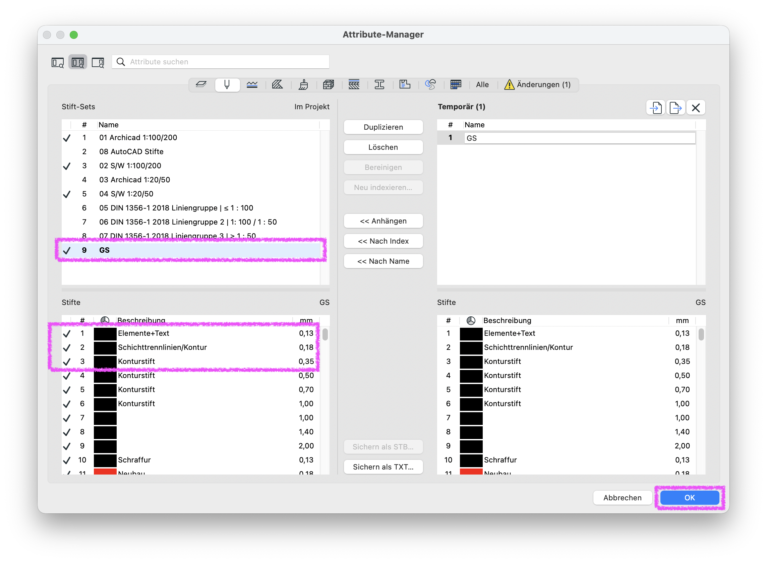
Task: Click left Stifte list scrollbar thumb
Action: pos(325,334)
